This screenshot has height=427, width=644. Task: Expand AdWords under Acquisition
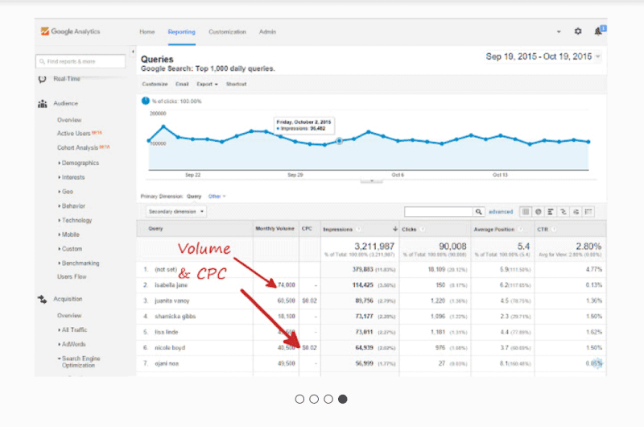72,344
